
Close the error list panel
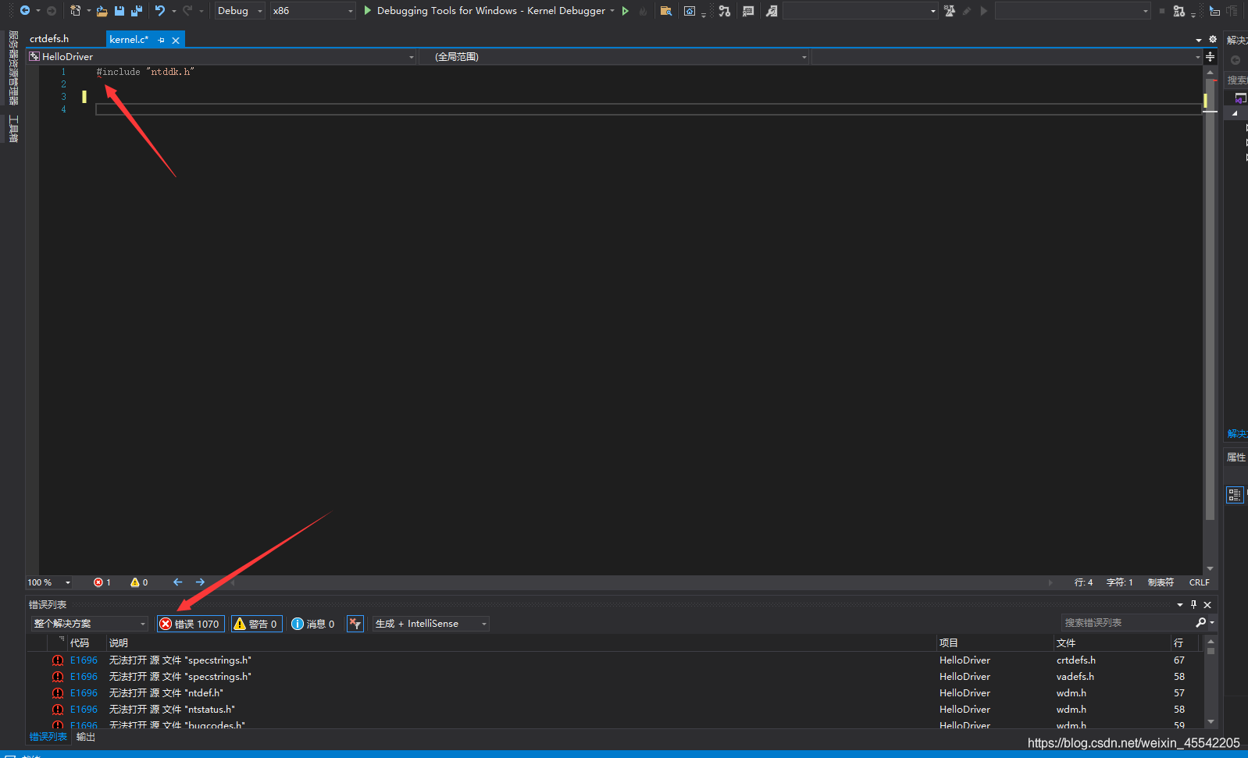pyautogui.click(x=1207, y=605)
